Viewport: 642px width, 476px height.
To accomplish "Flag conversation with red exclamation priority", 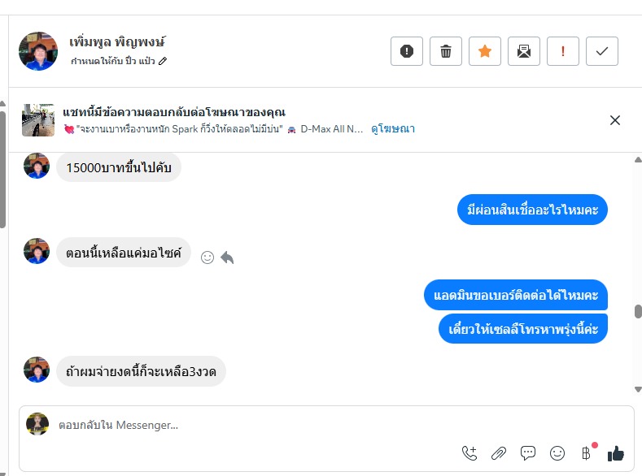I will (x=563, y=51).
